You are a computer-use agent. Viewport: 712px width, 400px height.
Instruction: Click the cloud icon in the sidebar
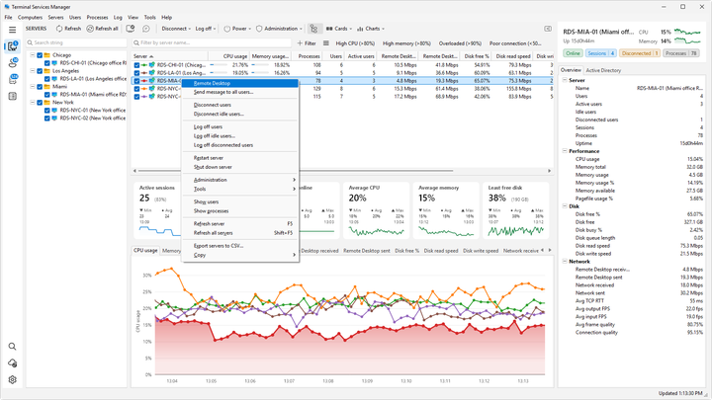(12, 363)
